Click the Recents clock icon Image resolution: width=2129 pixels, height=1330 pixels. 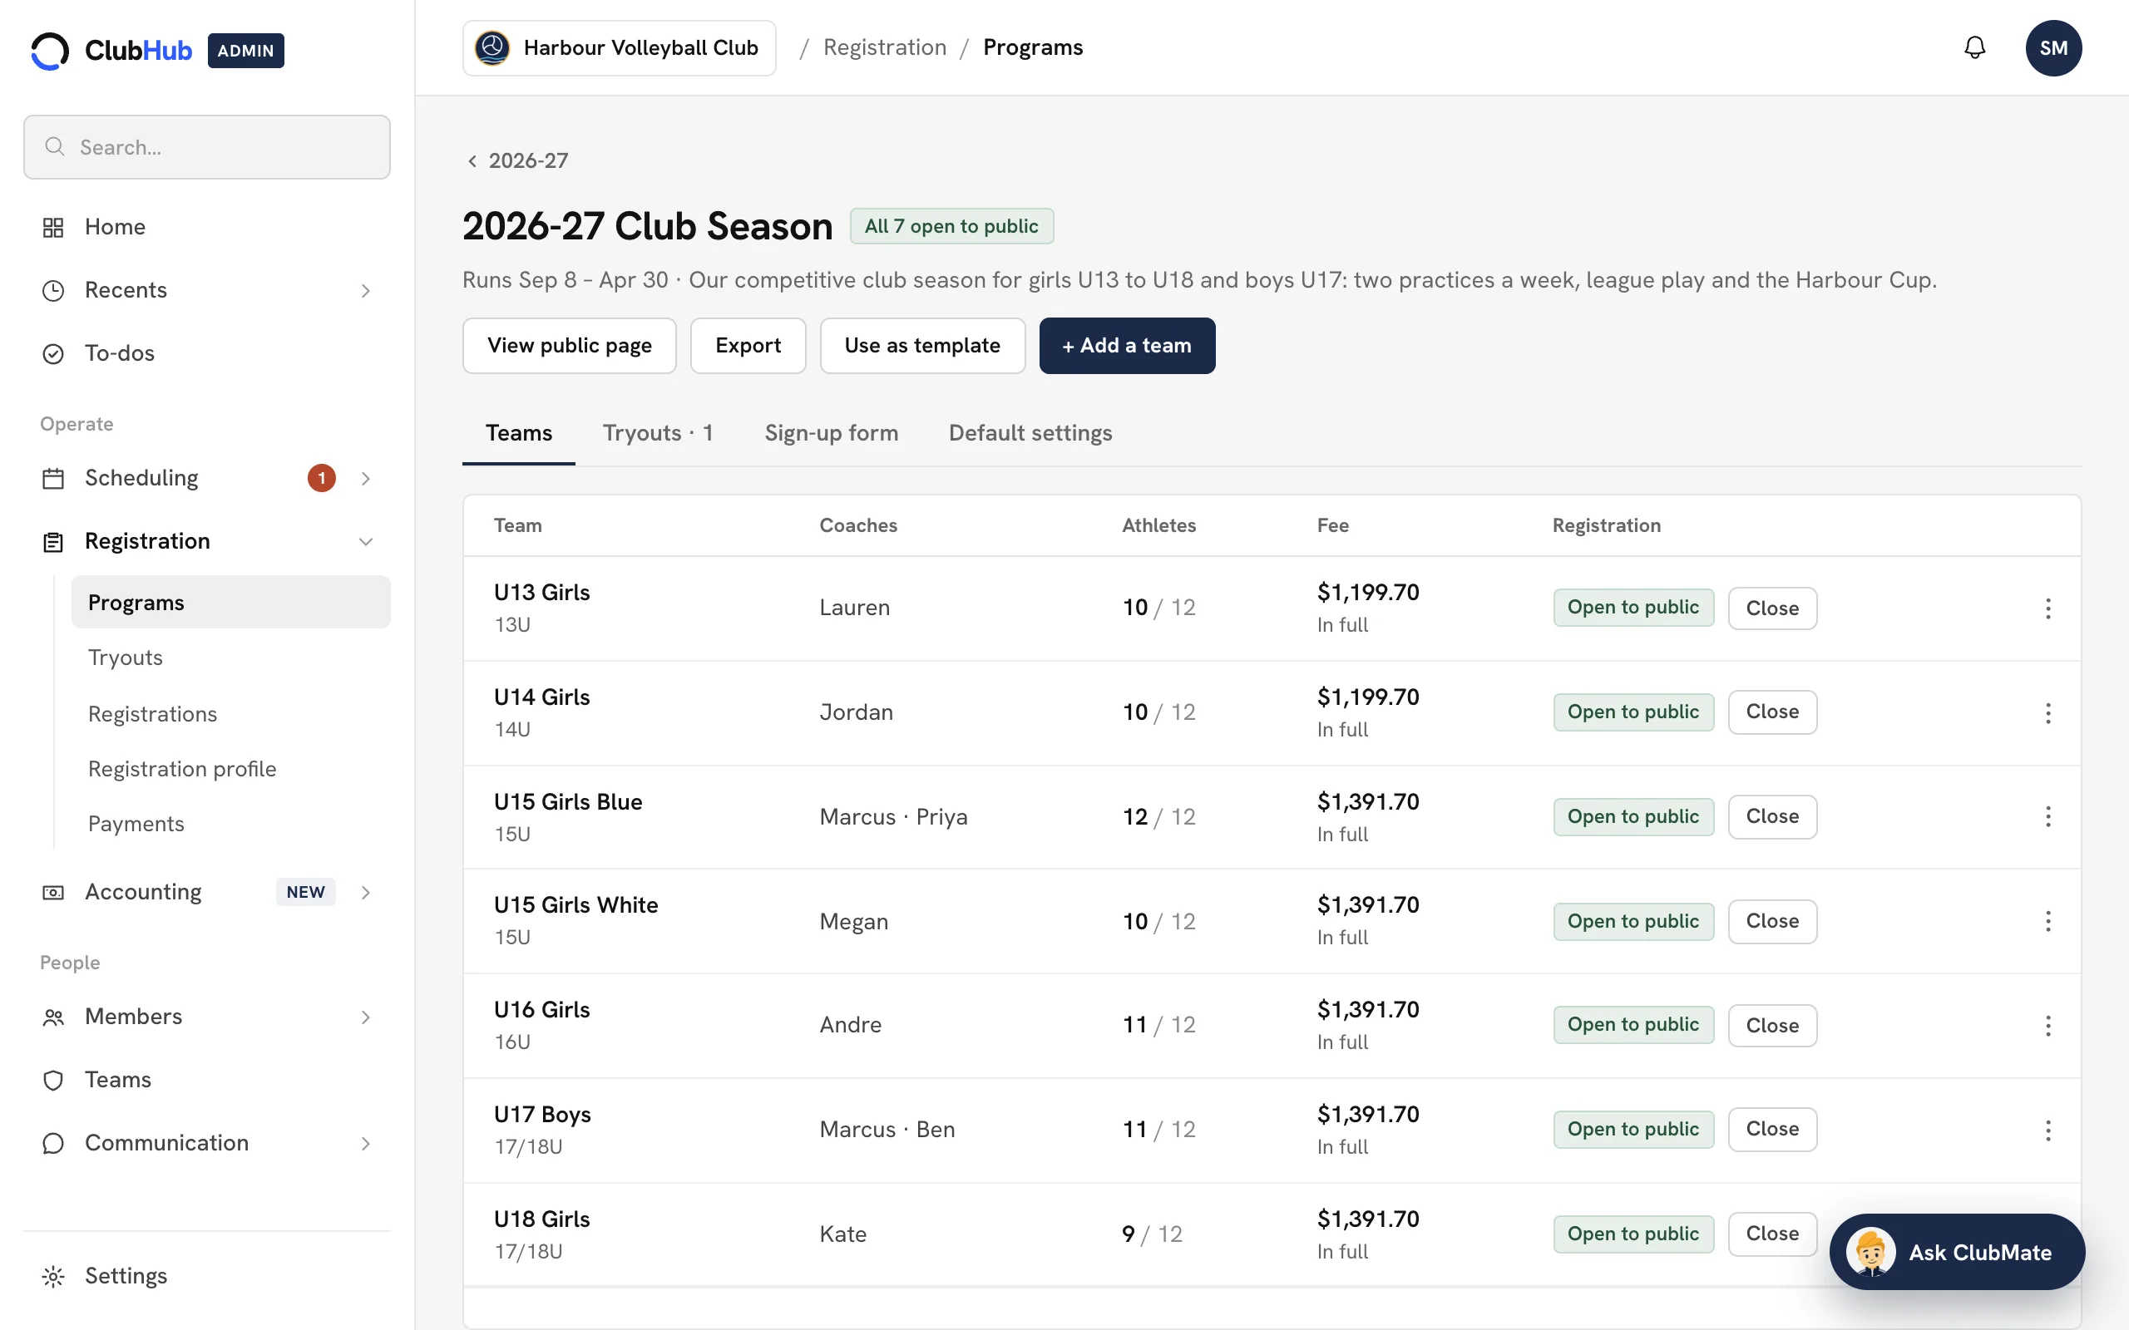tap(52, 290)
